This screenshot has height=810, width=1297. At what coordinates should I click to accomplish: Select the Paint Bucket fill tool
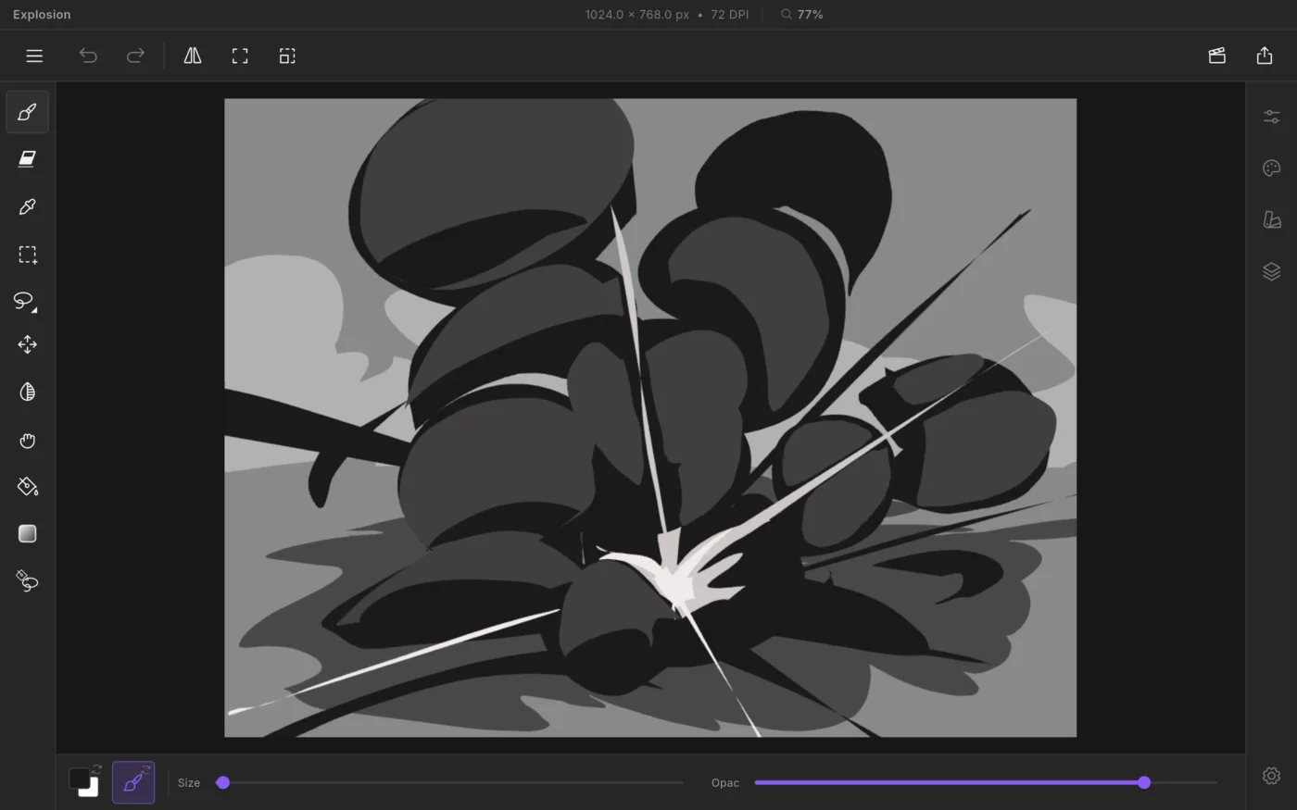[x=28, y=486]
